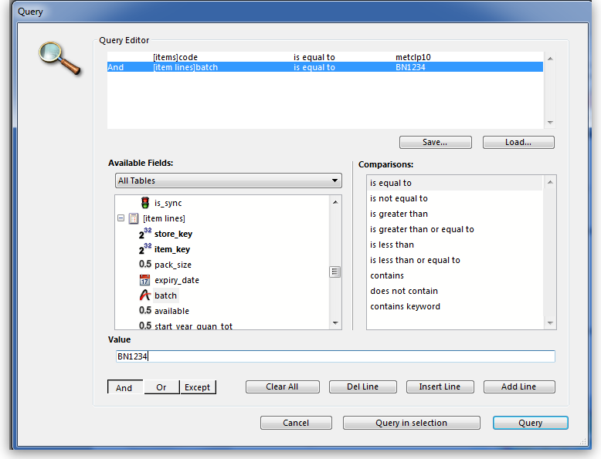
Task: Click the item lines table icon
Action: (x=134, y=218)
